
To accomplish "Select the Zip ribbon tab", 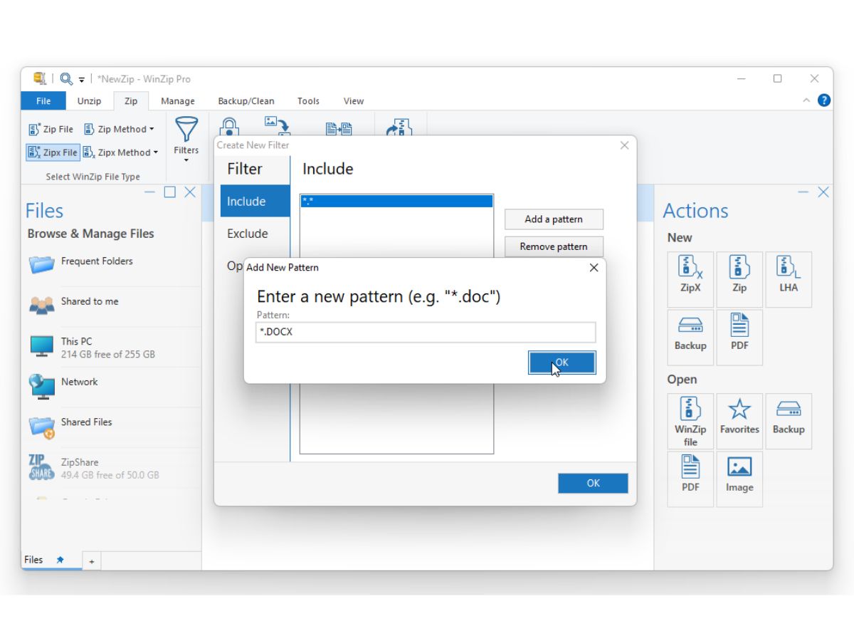I will click(x=131, y=101).
